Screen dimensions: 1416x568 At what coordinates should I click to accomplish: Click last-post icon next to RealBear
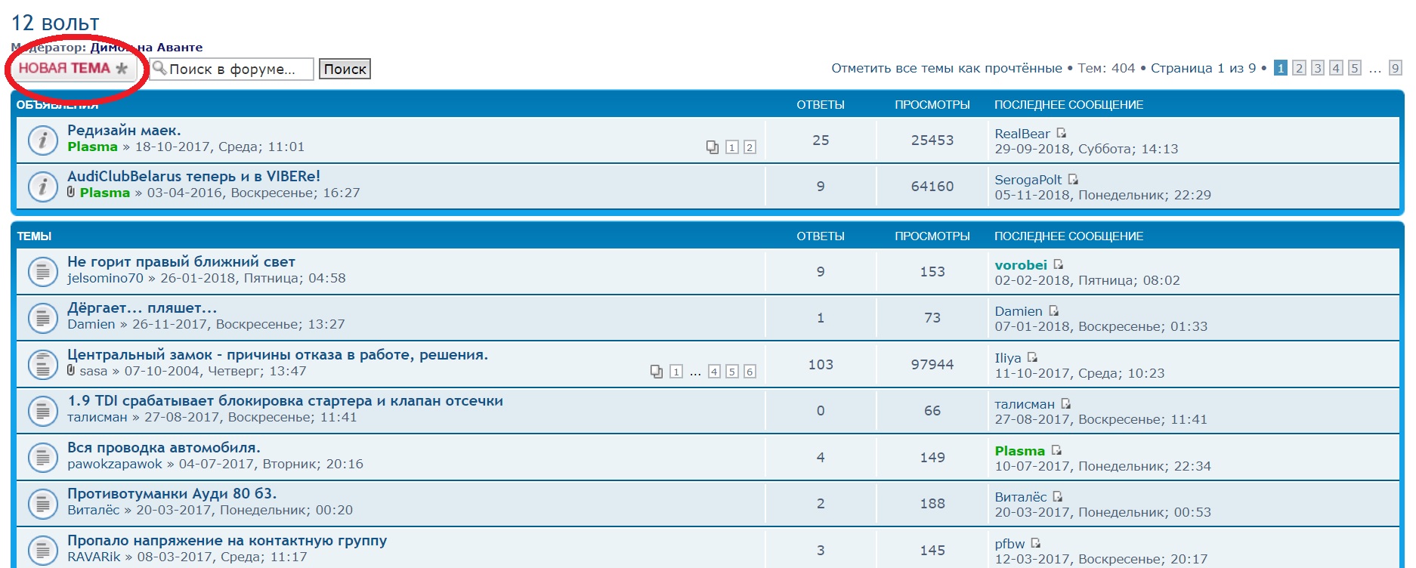click(x=1061, y=133)
